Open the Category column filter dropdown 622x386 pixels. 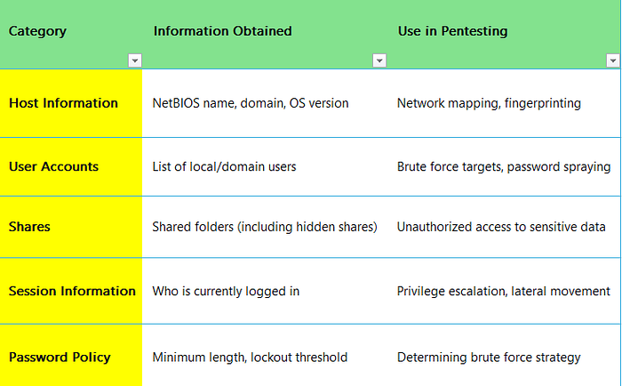(x=135, y=60)
